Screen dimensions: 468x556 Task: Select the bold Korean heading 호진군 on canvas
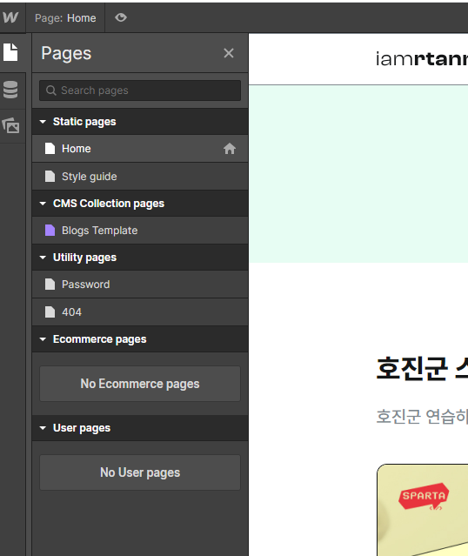click(x=422, y=369)
